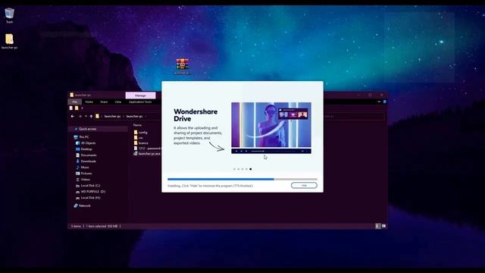Select the active fifth carousel dot
The image size is (485, 273).
251,169
